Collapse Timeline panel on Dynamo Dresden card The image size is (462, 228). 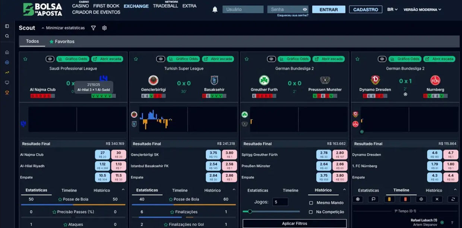tap(455, 190)
